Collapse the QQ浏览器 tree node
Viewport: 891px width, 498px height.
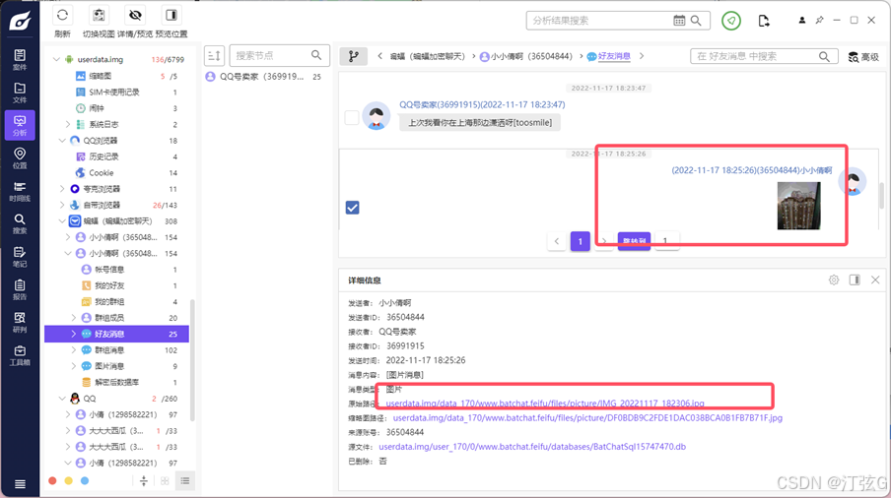(x=62, y=140)
